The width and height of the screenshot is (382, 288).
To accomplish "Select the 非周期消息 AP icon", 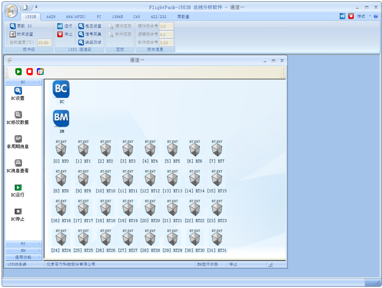I will coord(18,139).
